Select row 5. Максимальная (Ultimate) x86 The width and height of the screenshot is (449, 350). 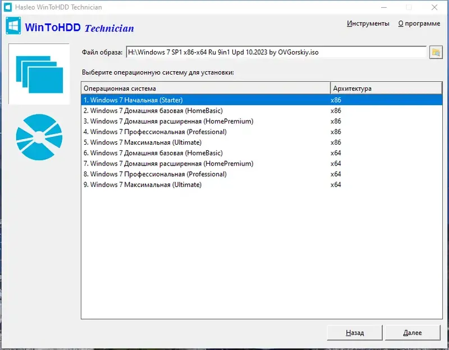262,142
